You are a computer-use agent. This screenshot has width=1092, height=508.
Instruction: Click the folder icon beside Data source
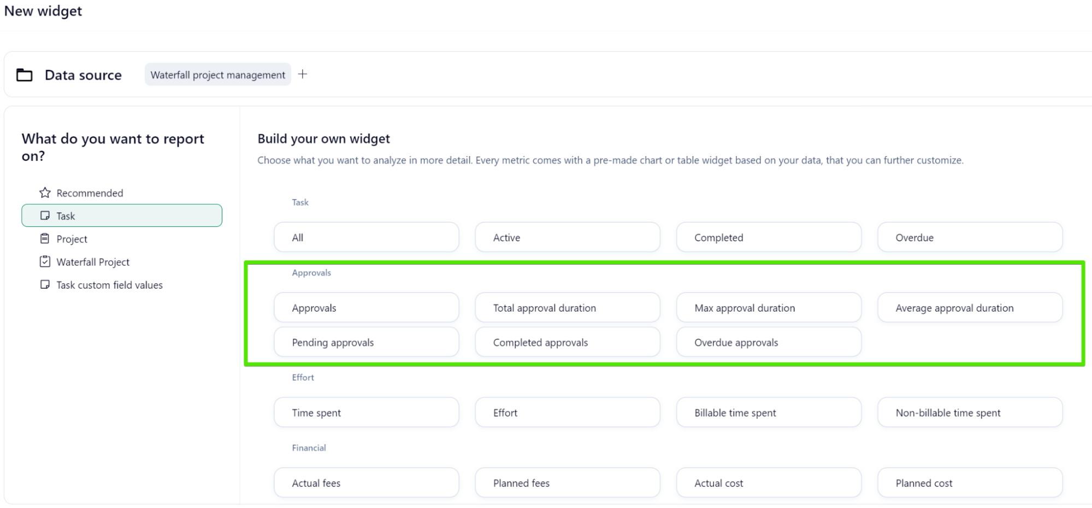coord(25,75)
